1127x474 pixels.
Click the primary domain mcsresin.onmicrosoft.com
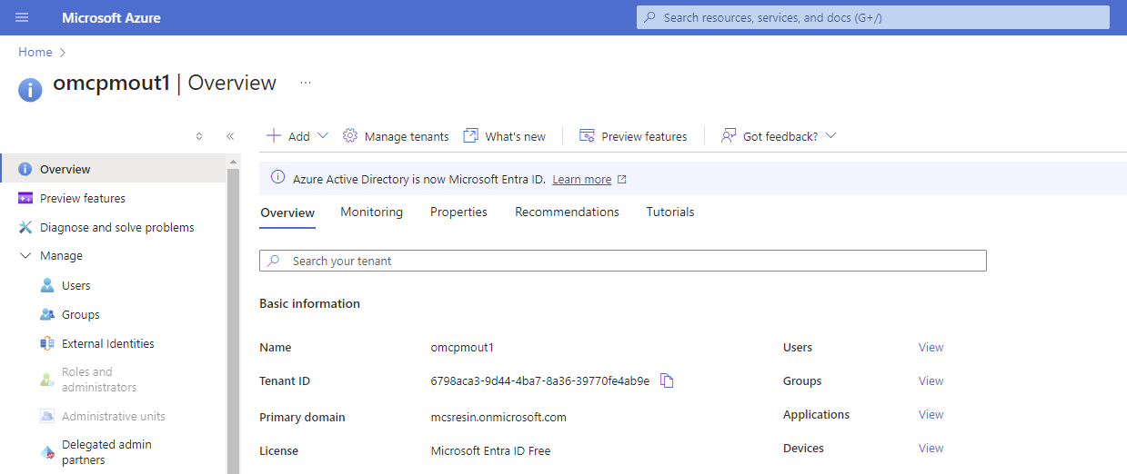click(498, 418)
